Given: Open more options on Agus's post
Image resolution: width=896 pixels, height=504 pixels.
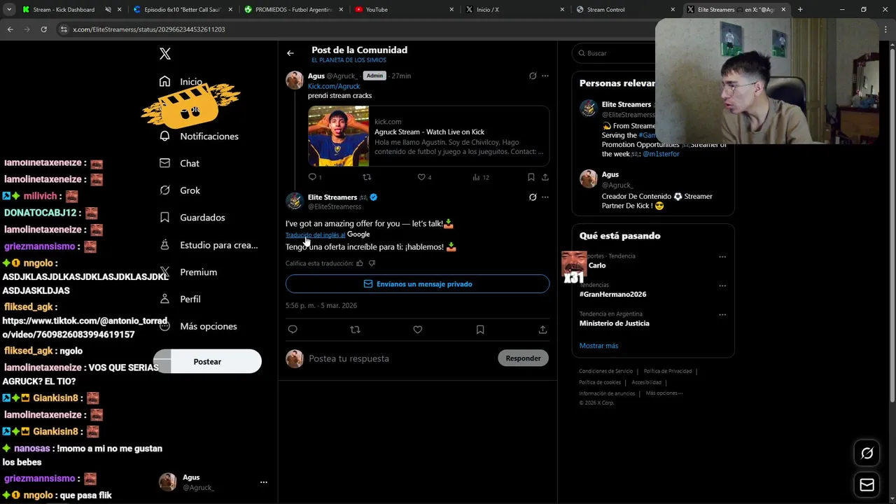Looking at the screenshot, I should (x=545, y=76).
